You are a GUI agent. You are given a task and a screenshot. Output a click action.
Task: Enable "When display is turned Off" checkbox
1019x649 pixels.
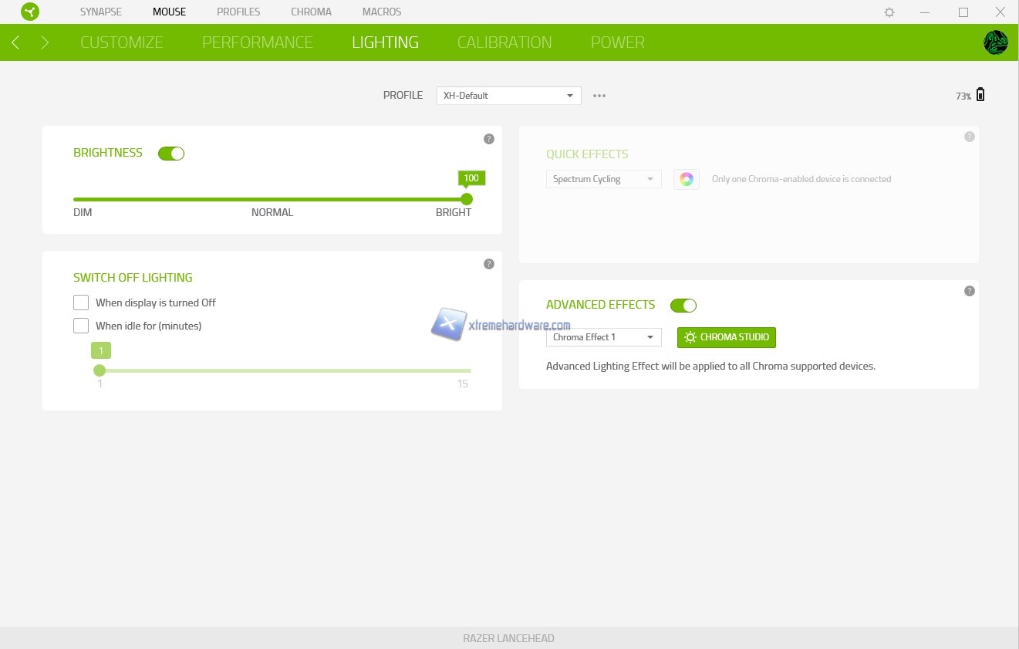(x=81, y=303)
